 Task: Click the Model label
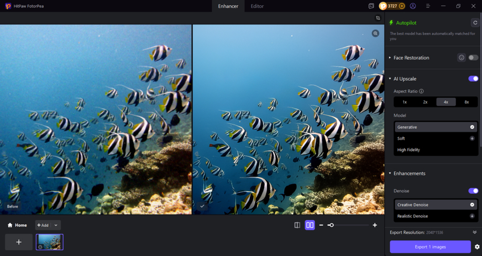pyautogui.click(x=399, y=115)
